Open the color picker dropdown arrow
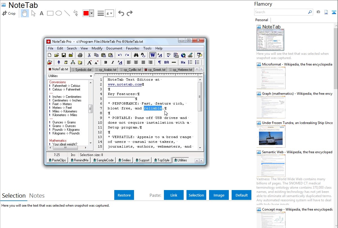 point(91,13)
